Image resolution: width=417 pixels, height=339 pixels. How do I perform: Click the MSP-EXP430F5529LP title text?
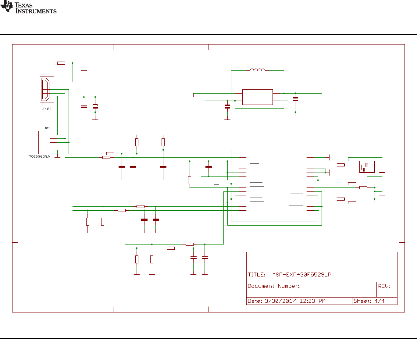(x=302, y=275)
